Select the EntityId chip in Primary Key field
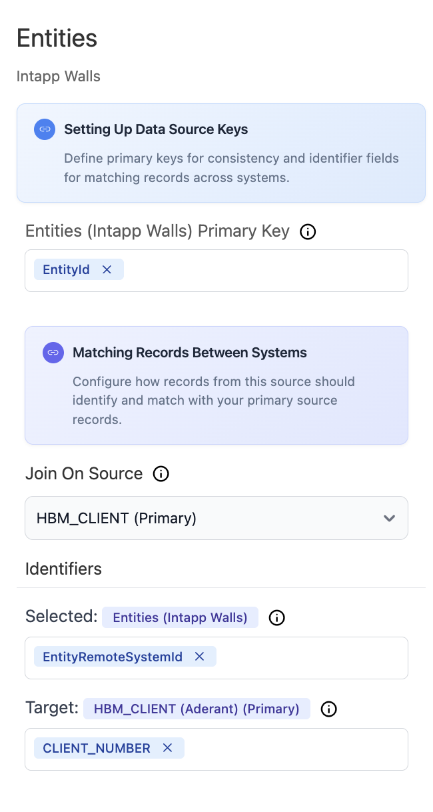 tap(66, 269)
